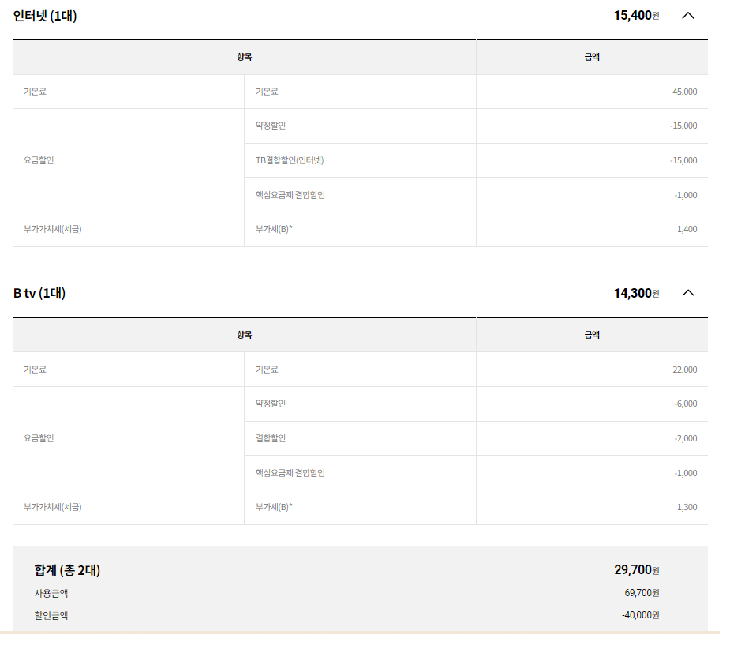Click internet 핵심요금제 결합할인 item
Screen dimensions: 745x657
pyautogui.click(x=290, y=195)
